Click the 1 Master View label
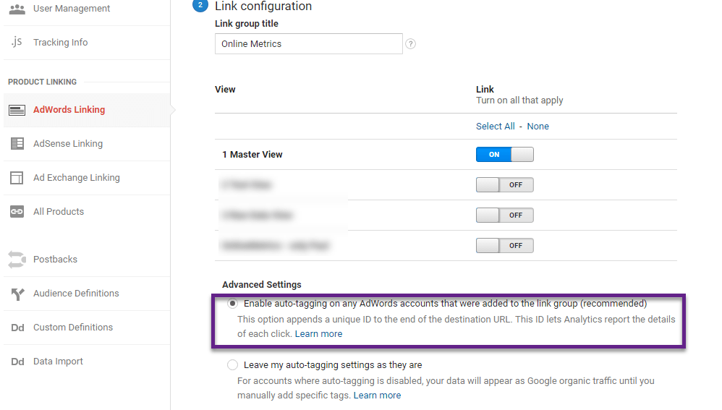The height and width of the screenshot is (410, 722). coord(252,155)
